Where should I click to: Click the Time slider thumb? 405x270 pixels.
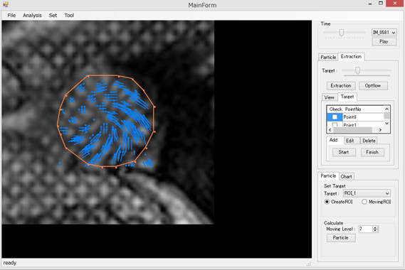pyautogui.click(x=341, y=33)
